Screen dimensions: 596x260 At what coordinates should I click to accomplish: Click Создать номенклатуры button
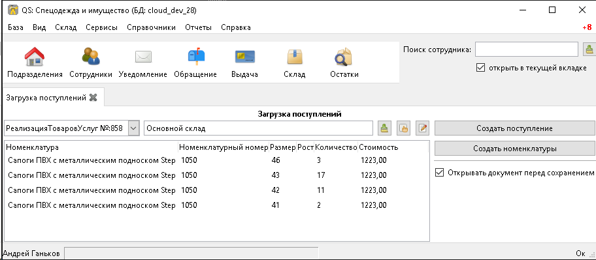515,149
